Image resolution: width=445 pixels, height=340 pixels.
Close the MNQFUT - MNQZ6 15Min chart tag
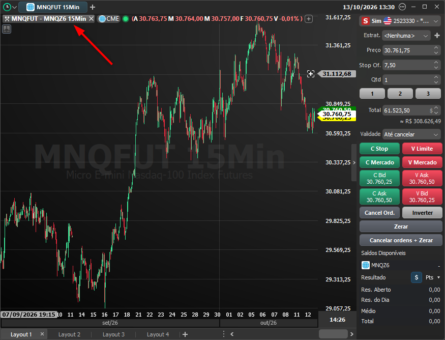(x=91, y=19)
